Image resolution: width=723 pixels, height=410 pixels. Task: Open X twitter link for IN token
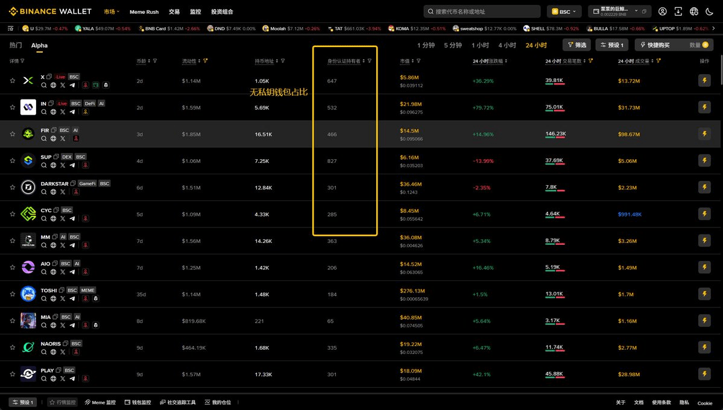click(63, 112)
